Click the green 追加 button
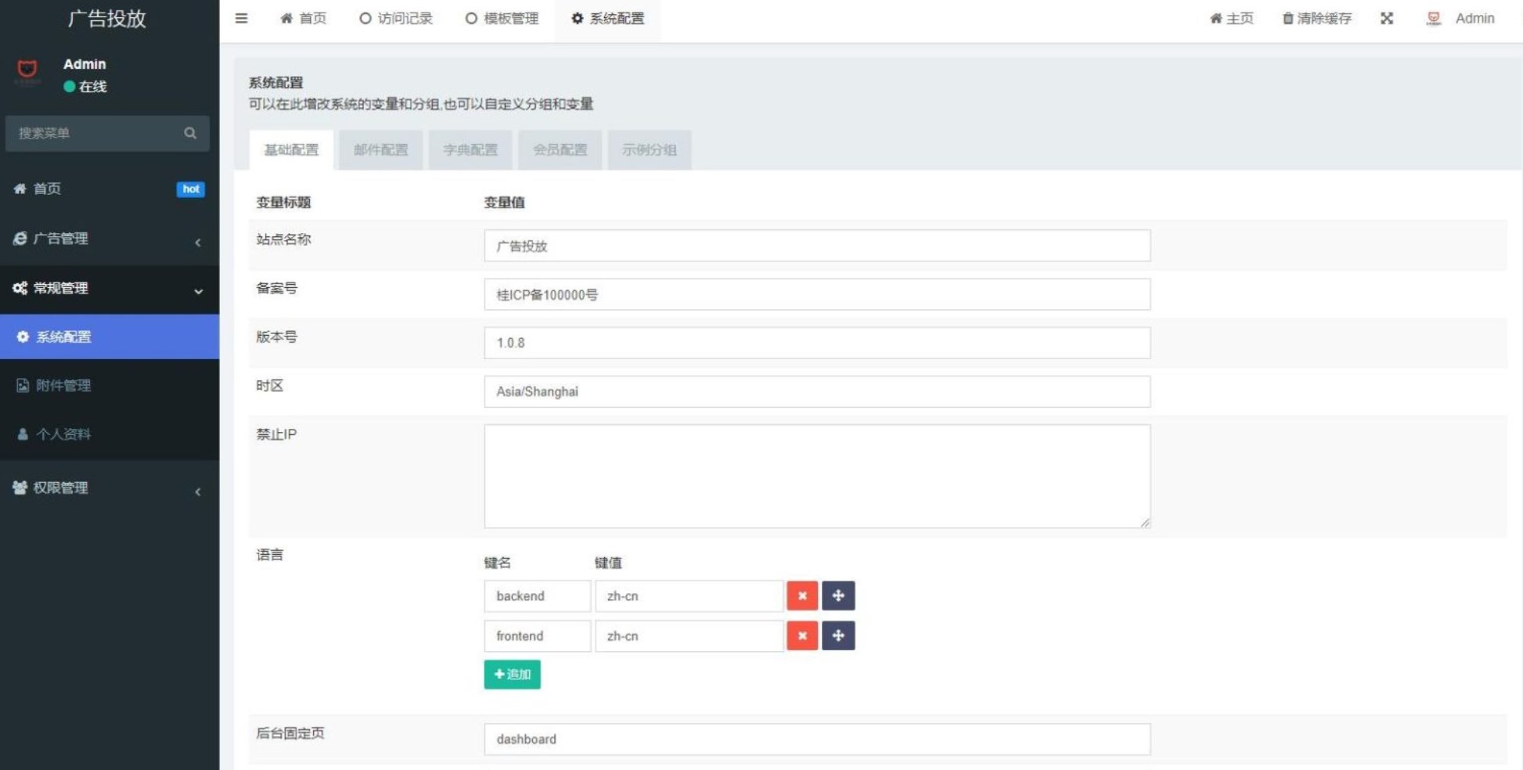The height and width of the screenshot is (770, 1523). tap(512, 674)
